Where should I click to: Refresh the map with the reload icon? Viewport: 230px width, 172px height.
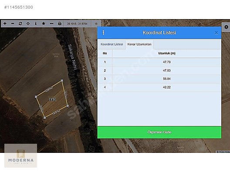tap(20, 23)
